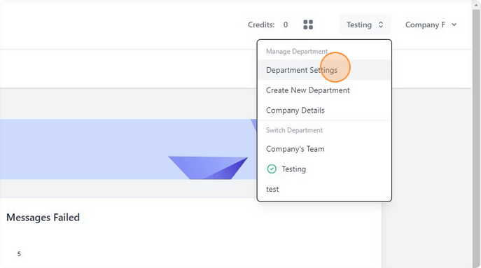The image size is (481, 268).
Task: Choose Create New Department
Action: pyautogui.click(x=324, y=90)
